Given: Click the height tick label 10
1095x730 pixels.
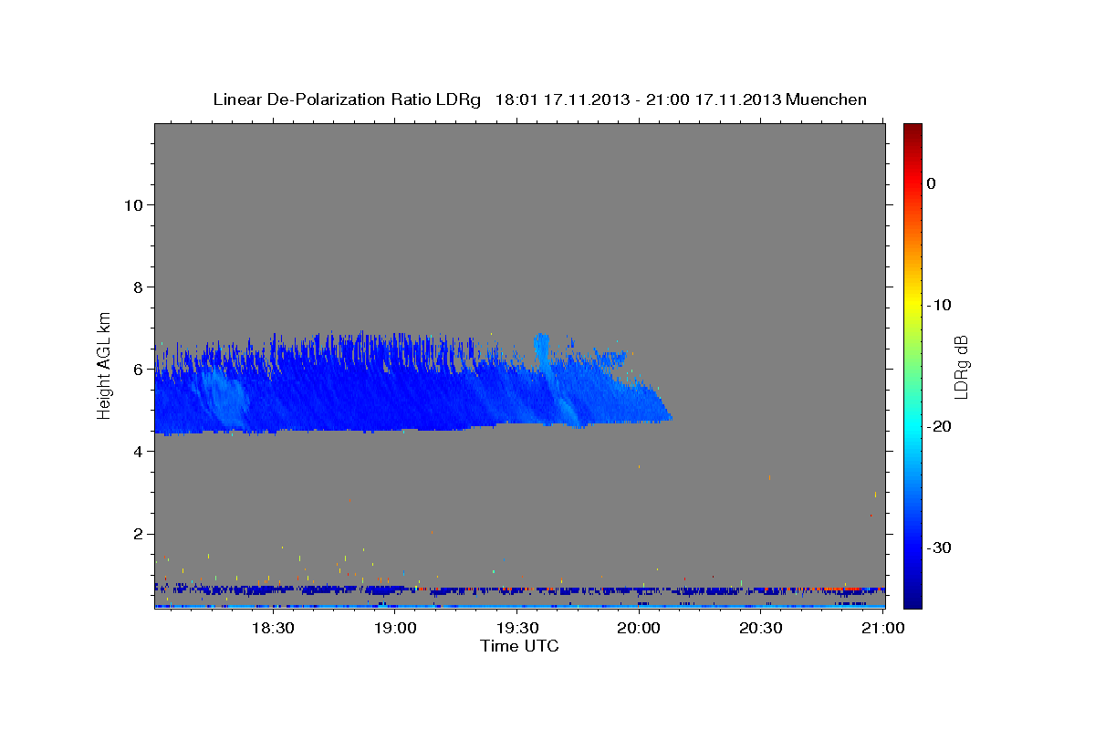Looking at the screenshot, I should (132, 204).
